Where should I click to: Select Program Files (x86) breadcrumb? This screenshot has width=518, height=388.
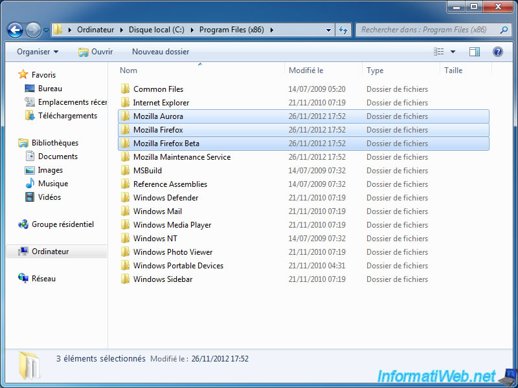232,30
